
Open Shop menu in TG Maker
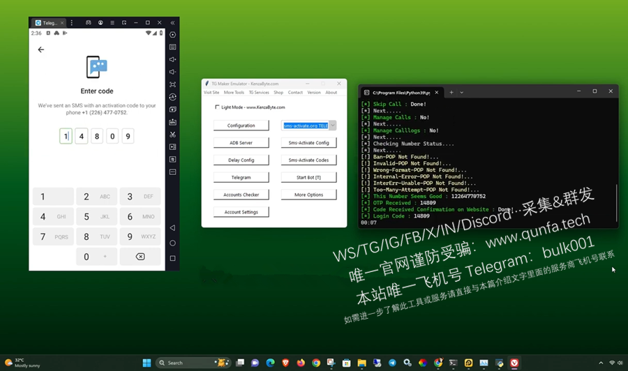[x=278, y=93]
